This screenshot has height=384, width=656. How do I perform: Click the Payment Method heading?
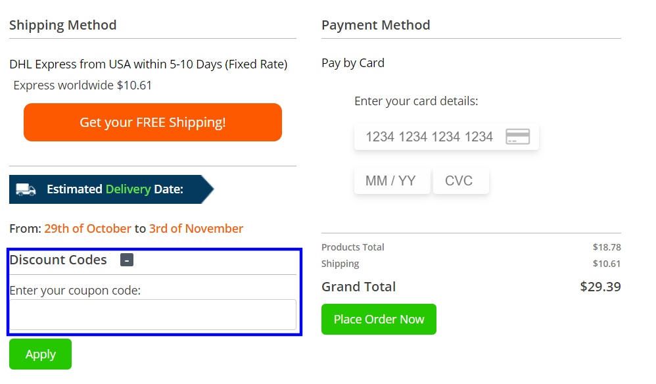pos(376,25)
